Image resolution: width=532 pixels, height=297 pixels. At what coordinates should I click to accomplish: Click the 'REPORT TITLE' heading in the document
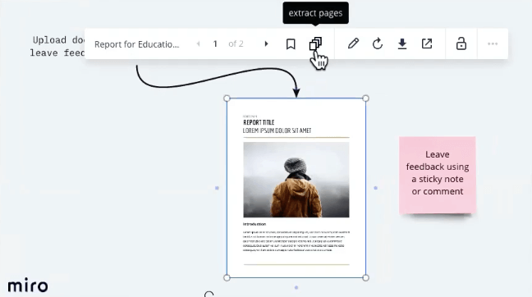click(x=259, y=122)
